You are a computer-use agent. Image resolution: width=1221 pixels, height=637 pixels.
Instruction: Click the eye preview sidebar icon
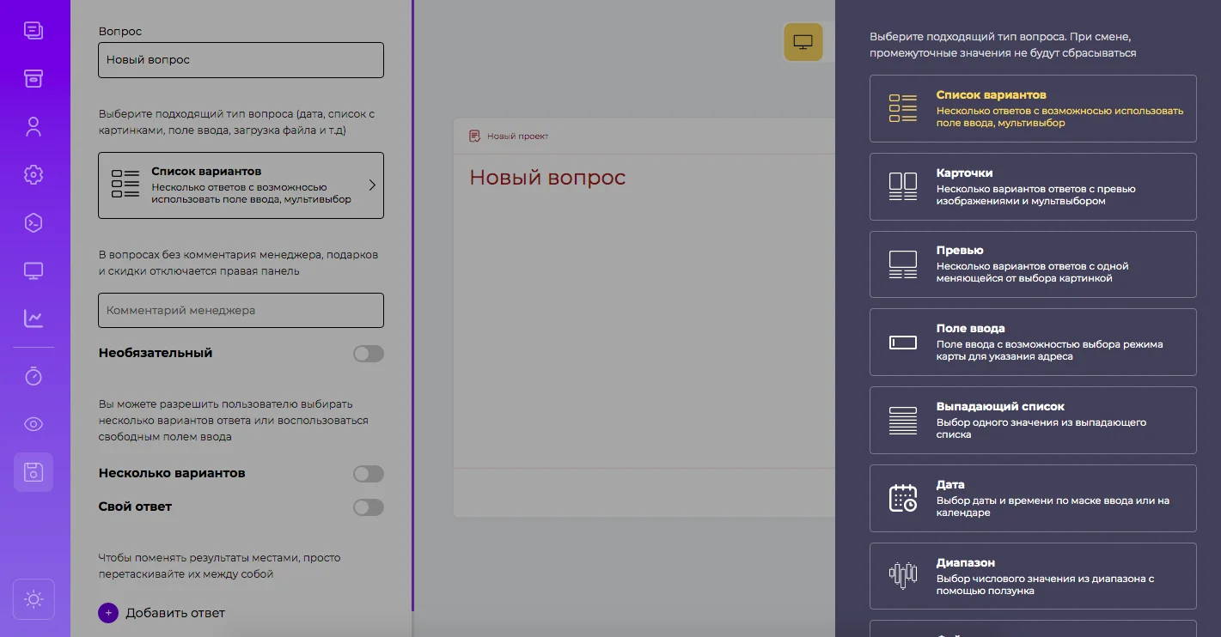[34, 424]
